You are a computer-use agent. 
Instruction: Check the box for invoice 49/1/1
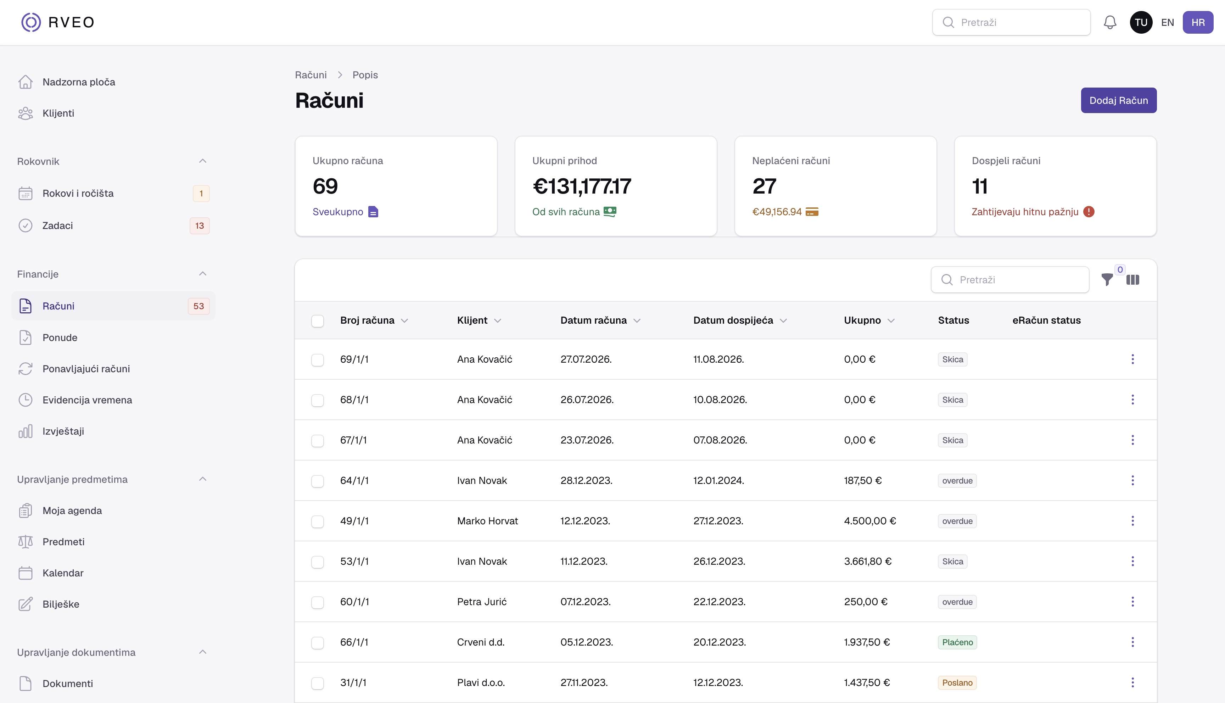tap(317, 521)
